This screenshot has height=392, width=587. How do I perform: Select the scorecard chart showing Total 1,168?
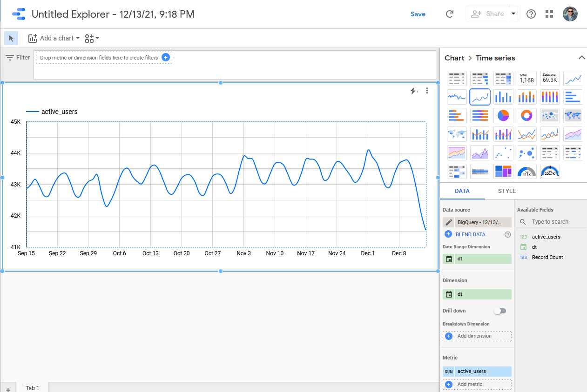click(526, 78)
